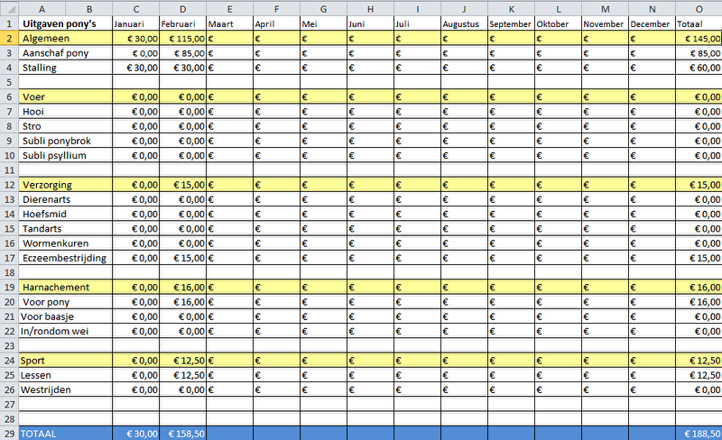Screen dimensions: 722x440
Task: Select column H header
Action: (370, 9)
